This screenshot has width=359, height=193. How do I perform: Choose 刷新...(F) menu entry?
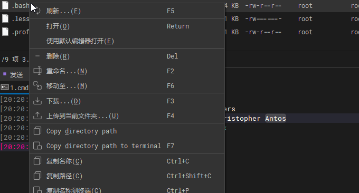click(x=127, y=11)
